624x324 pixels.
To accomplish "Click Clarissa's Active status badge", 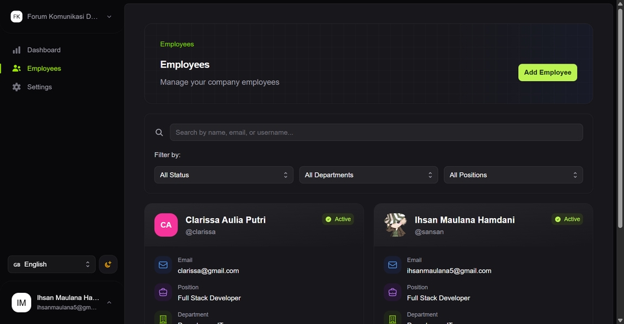I will point(338,219).
